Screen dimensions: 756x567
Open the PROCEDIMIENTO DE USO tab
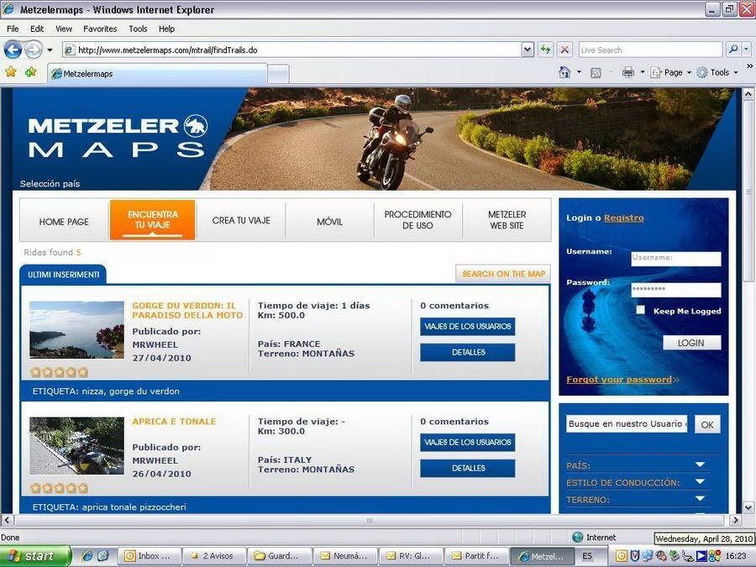point(418,220)
